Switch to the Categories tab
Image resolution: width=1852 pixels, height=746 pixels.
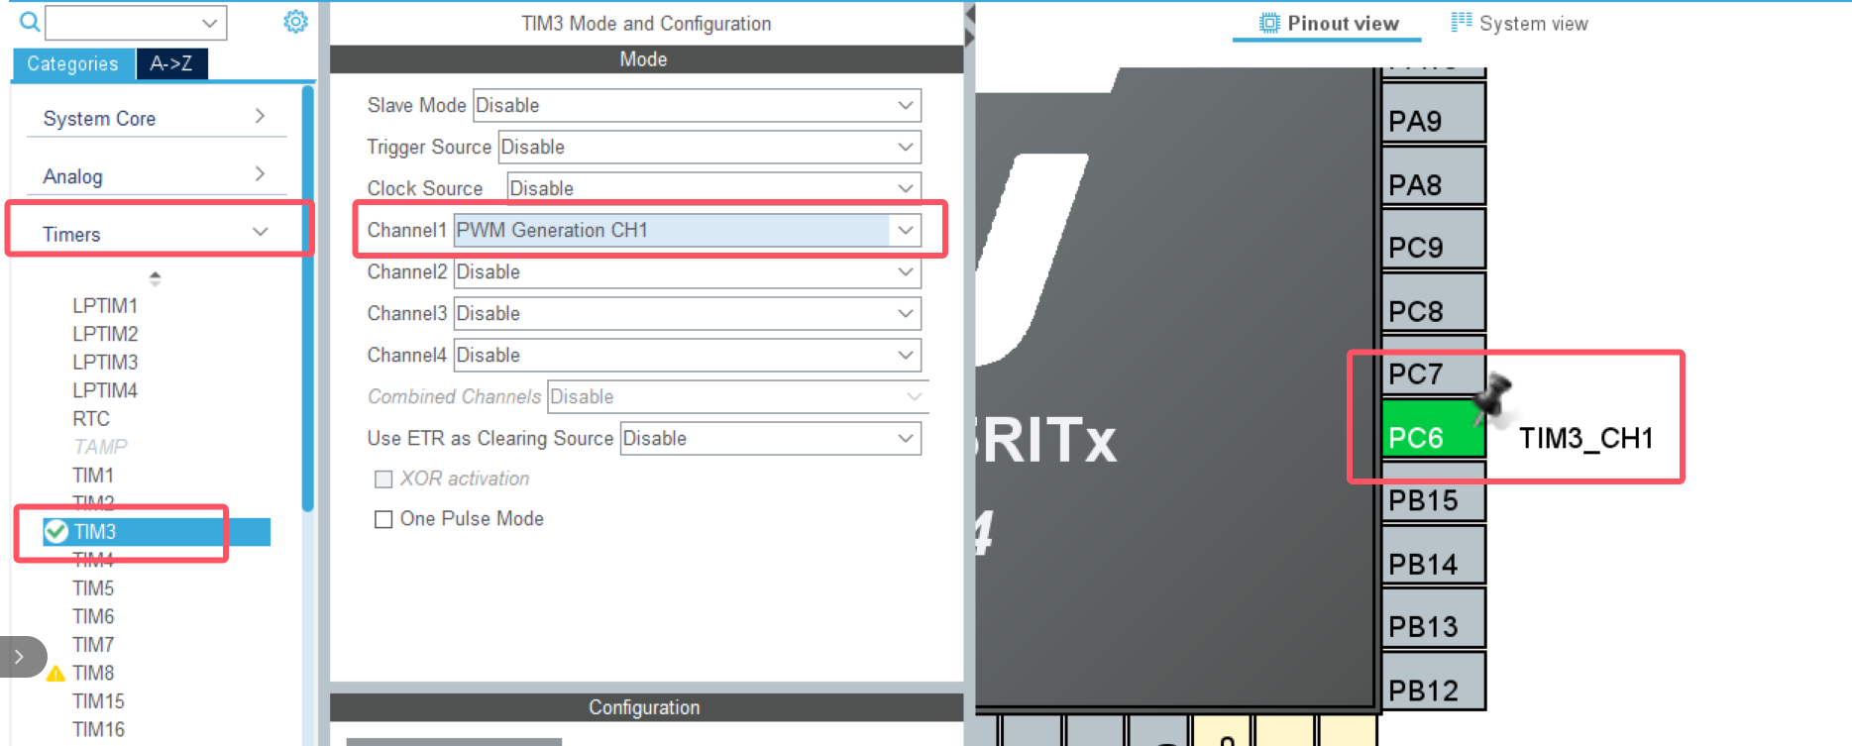(72, 63)
